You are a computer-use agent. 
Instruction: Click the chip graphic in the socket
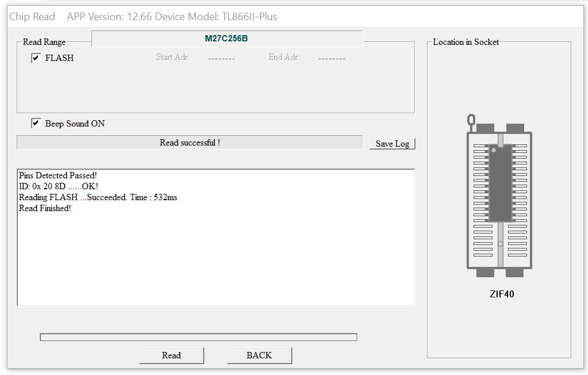tap(500, 184)
